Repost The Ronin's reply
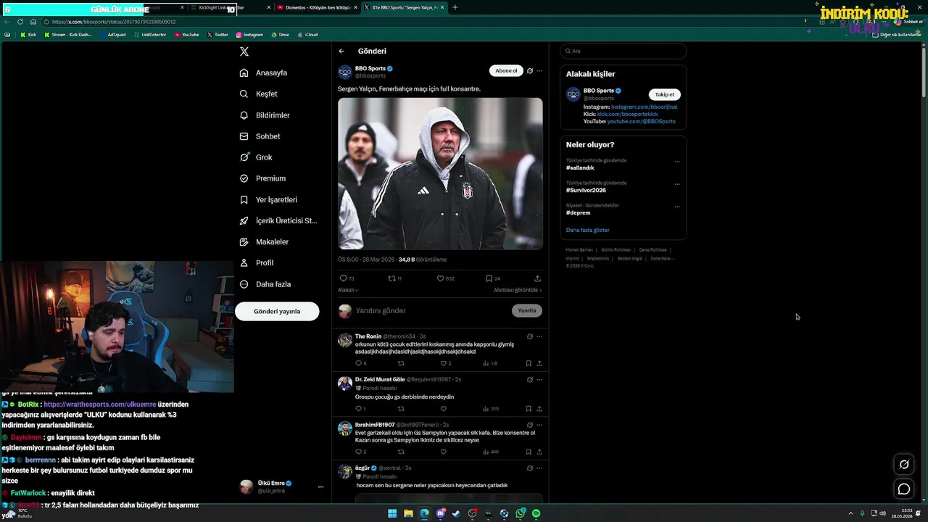928x522 pixels. (401, 363)
